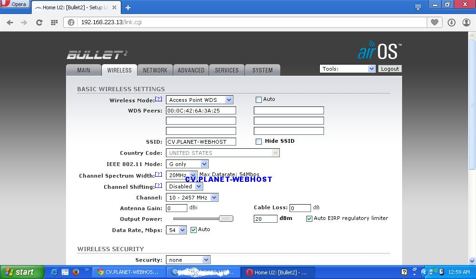The height and width of the screenshot is (279, 476).
Task: Open the Wireless Mode dropdown
Action: pos(199,100)
